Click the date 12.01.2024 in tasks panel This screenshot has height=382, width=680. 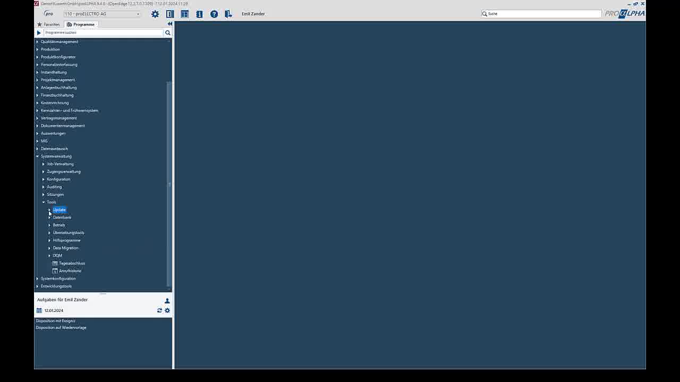pyautogui.click(x=54, y=310)
